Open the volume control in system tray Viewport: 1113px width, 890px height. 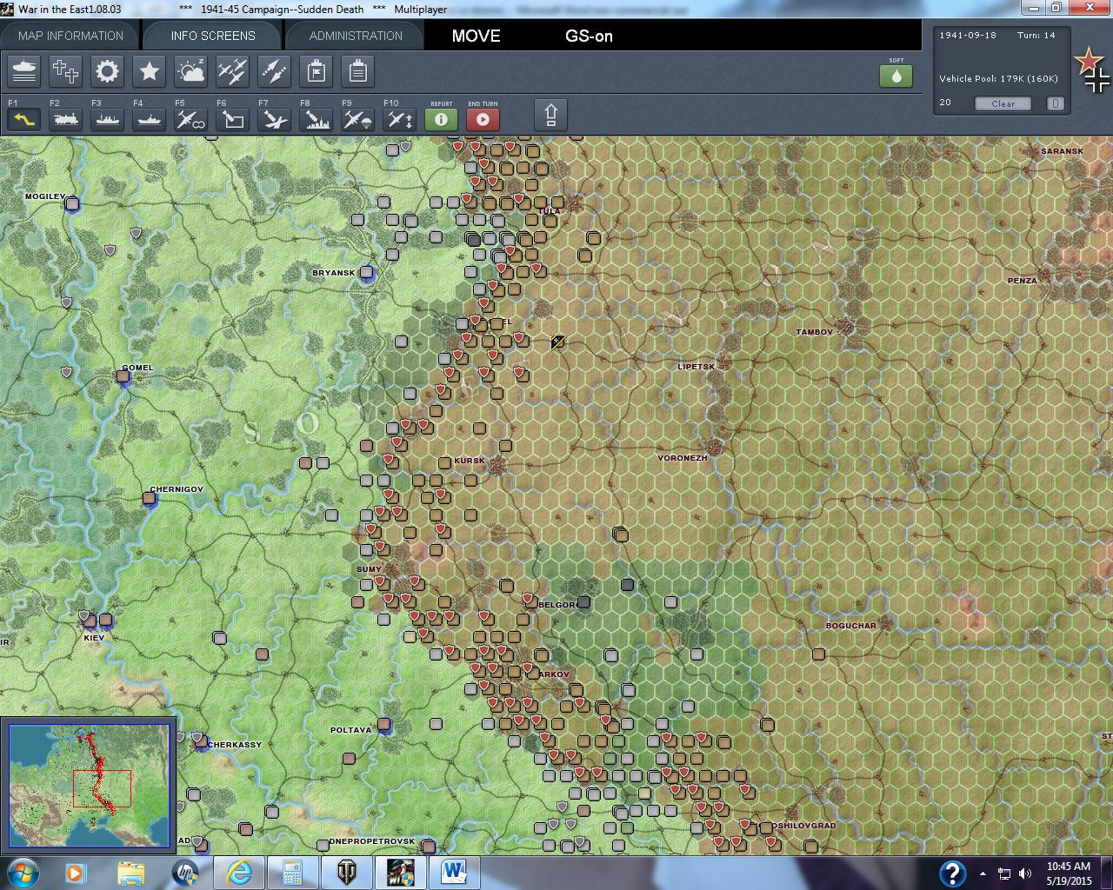(1025, 873)
